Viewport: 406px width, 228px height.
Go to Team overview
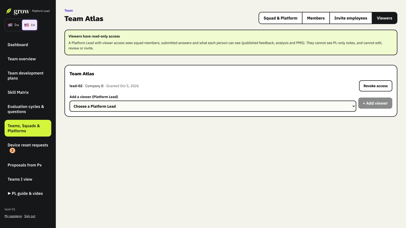pyautogui.click(x=28, y=59)
